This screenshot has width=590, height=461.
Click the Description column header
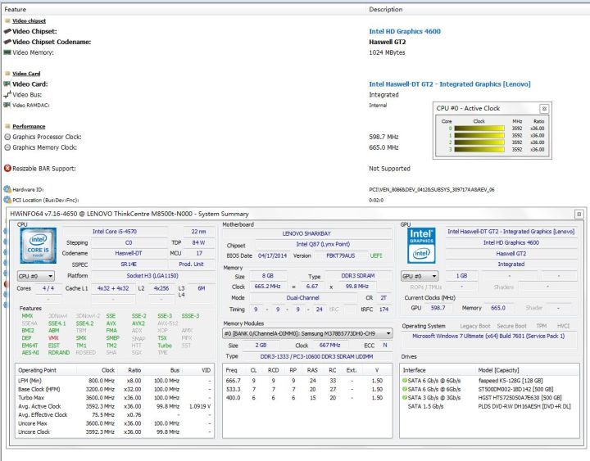[x=385, y=10]
